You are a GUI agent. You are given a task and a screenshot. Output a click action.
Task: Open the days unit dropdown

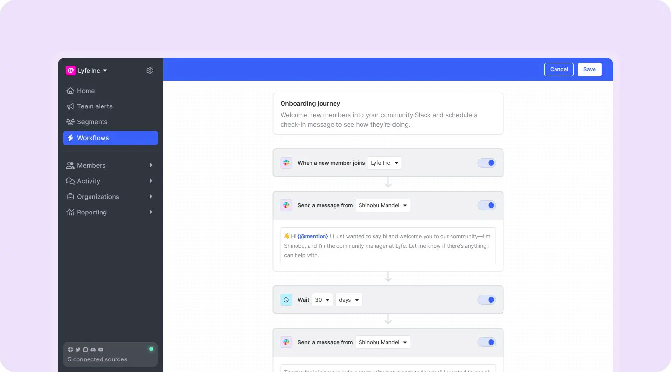click(349, 300)
